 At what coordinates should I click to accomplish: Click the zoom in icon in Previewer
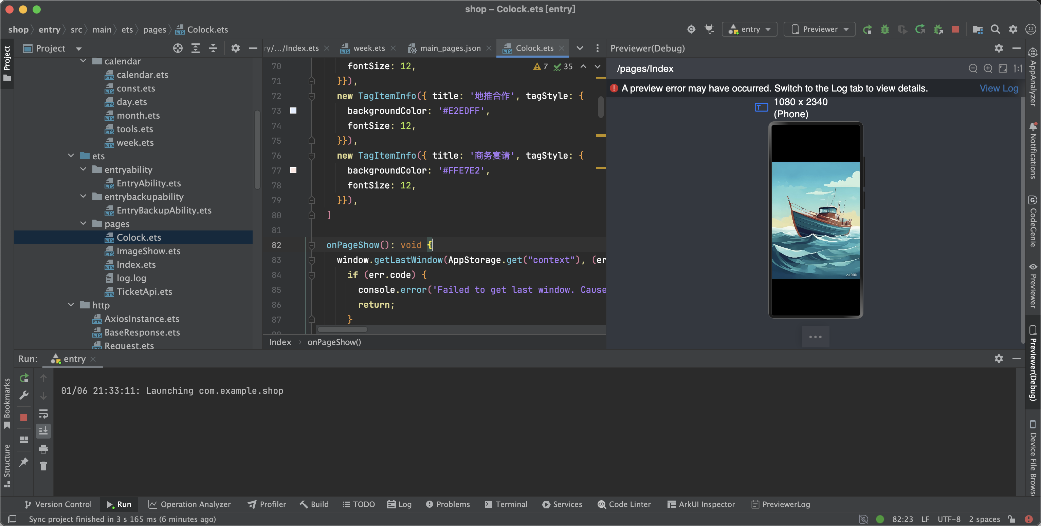pos(988,68)
